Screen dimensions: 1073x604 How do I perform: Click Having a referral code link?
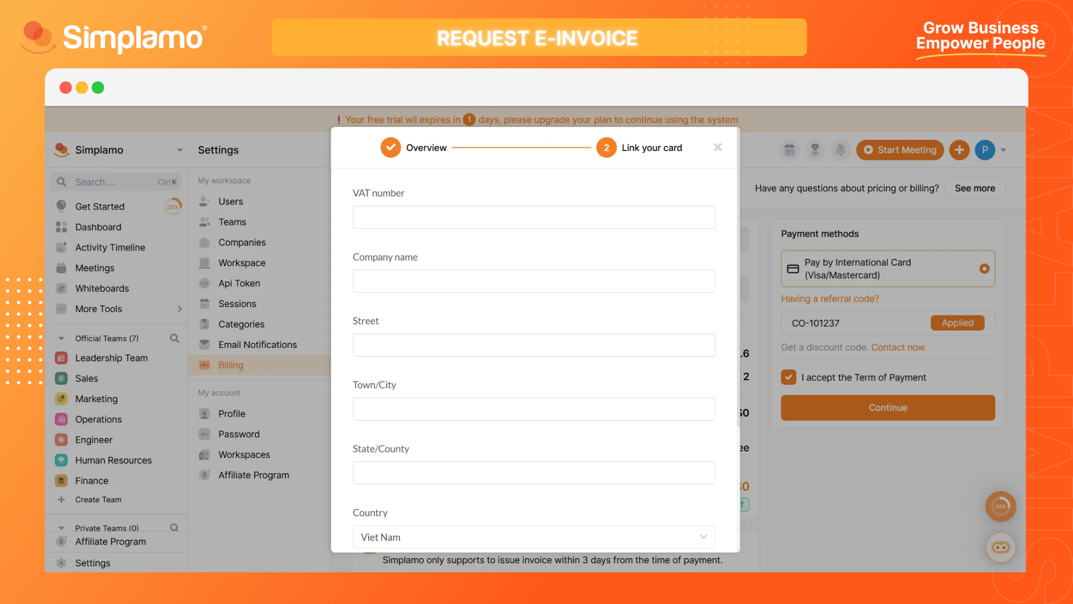click(830, 299)
